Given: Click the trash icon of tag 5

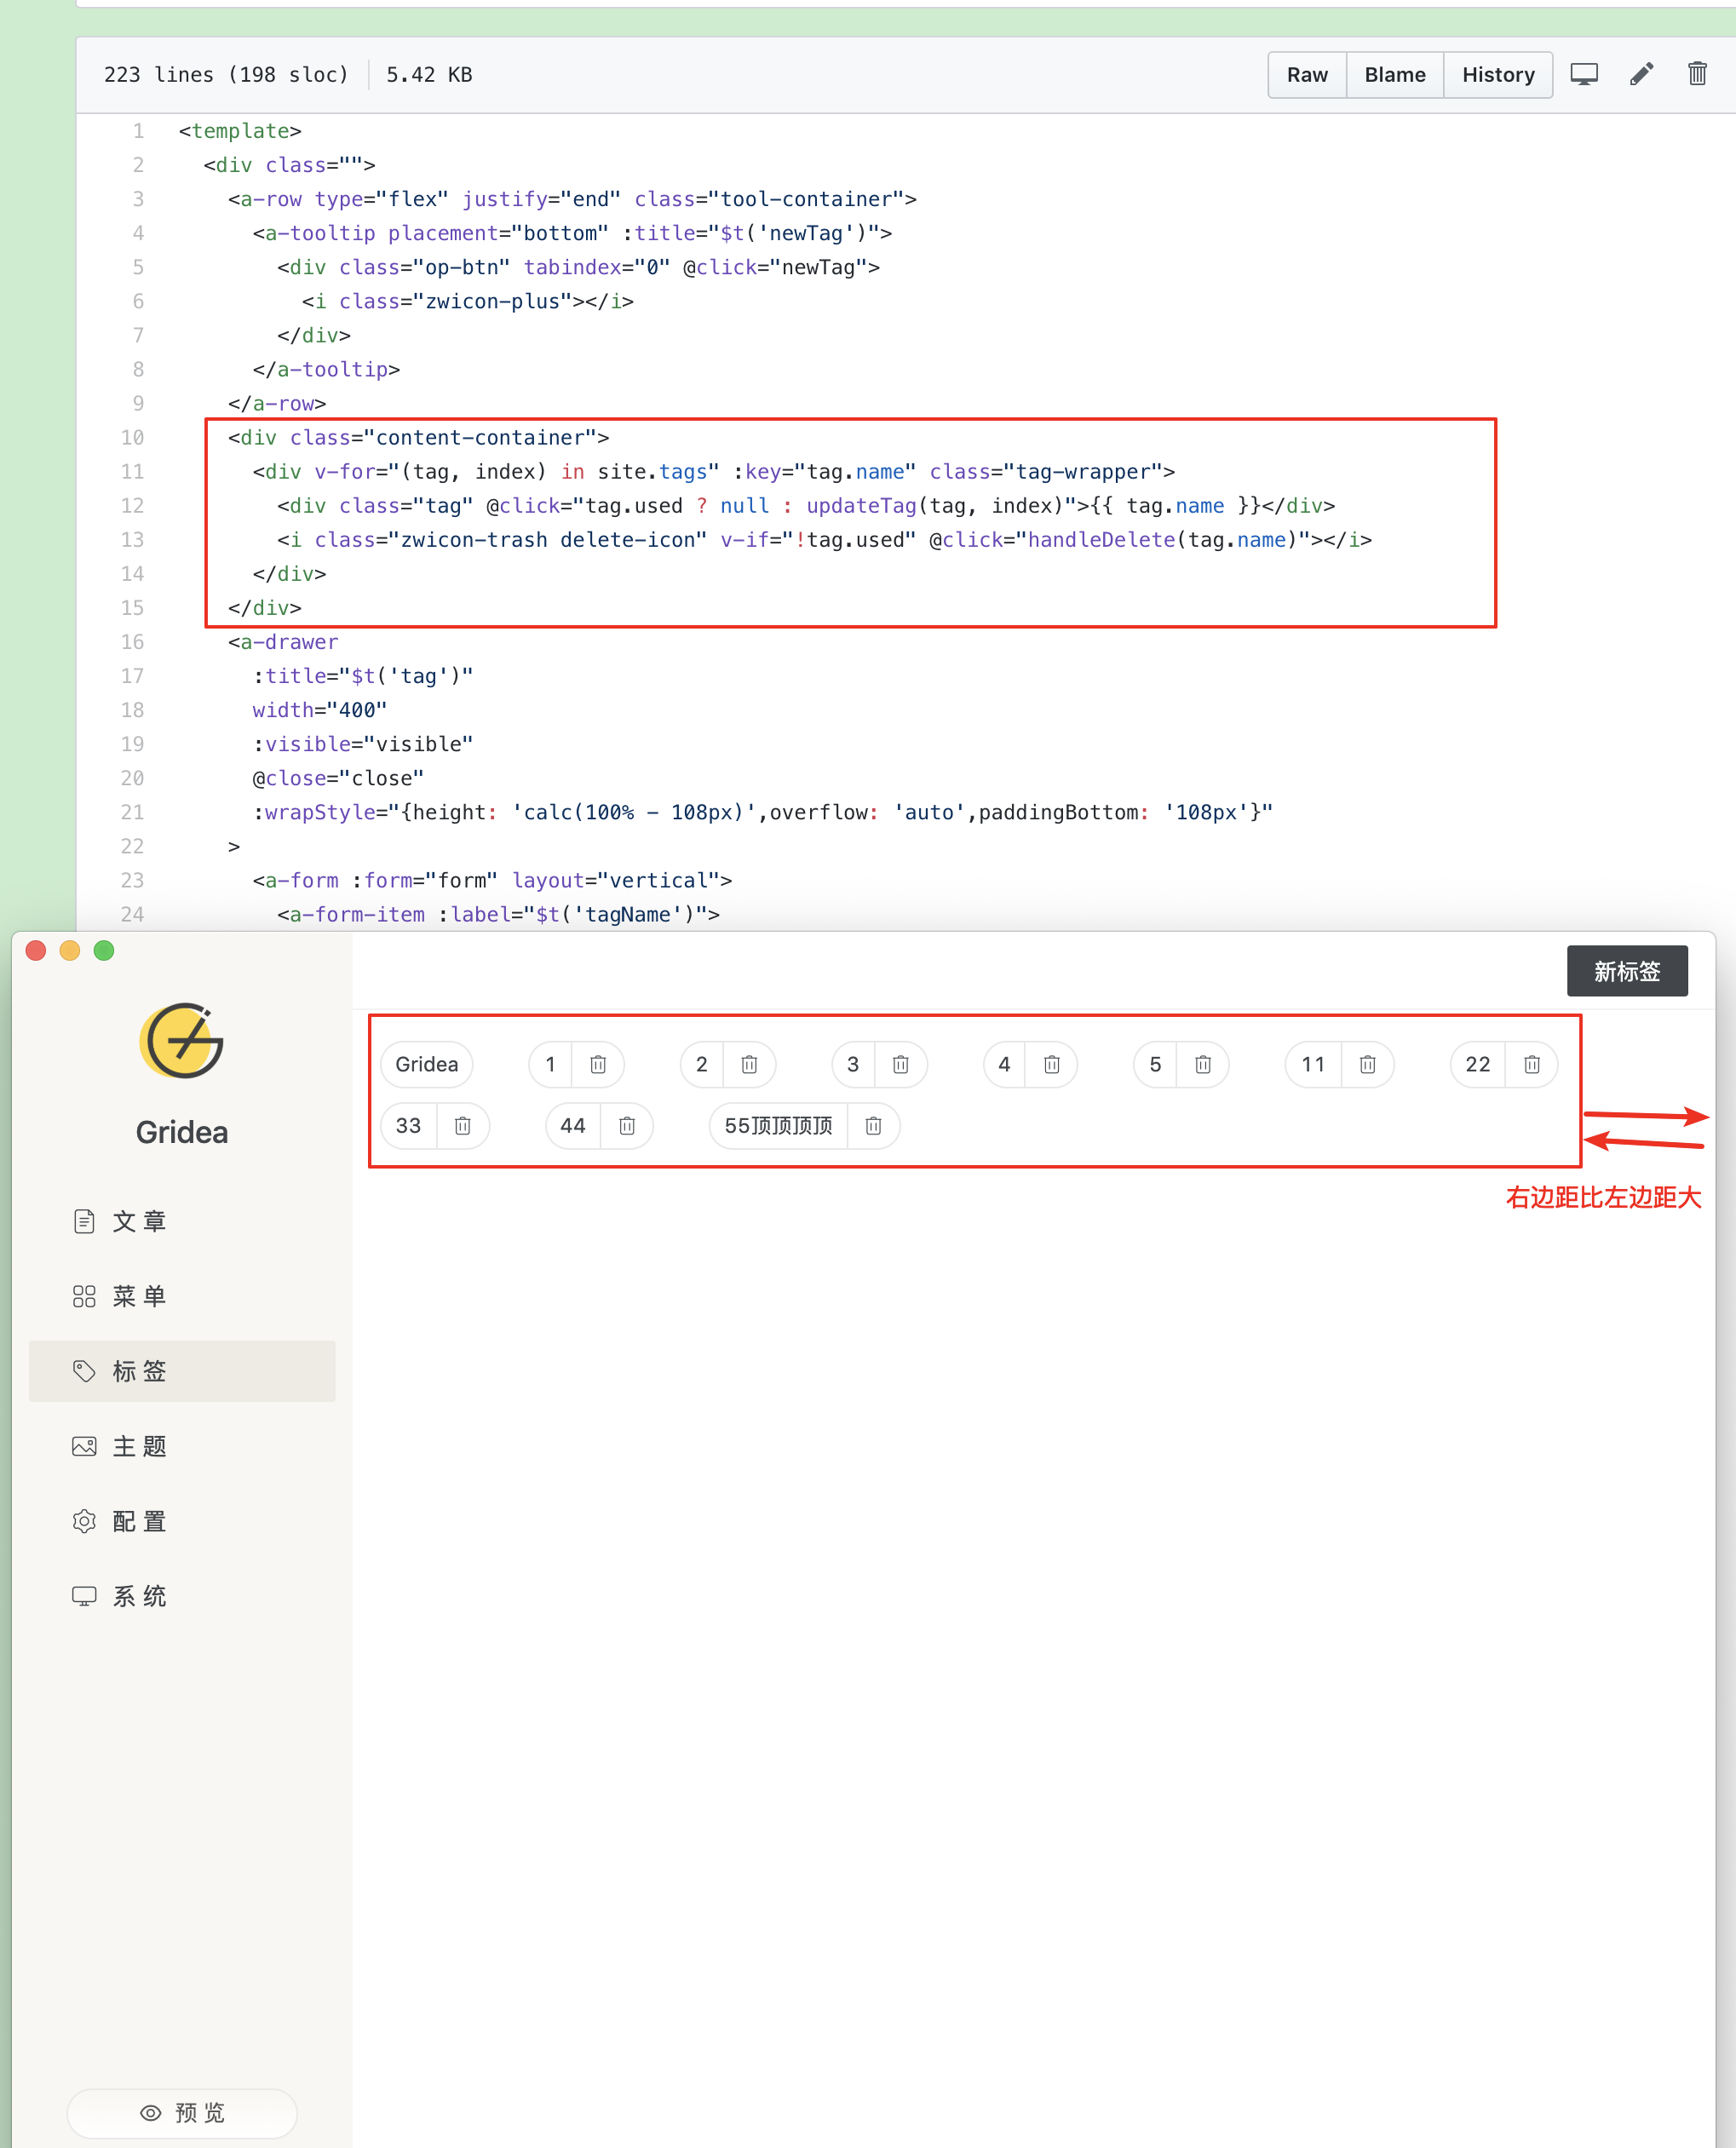Looking at the screenshot, I should (x=1203, y=1064).
